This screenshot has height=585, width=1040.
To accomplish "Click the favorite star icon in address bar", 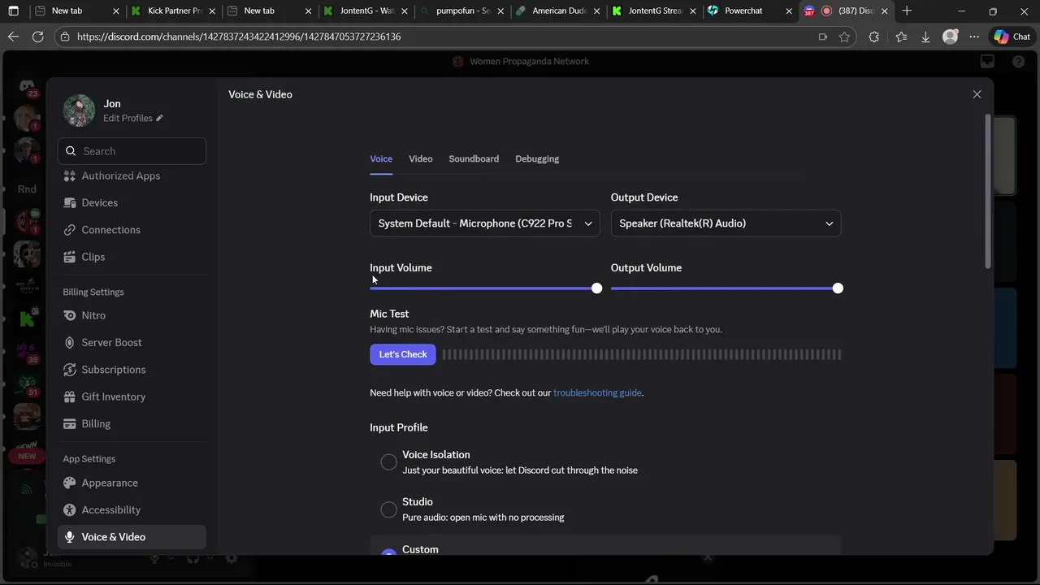I will pyautogui.click(x=844, y=37).
